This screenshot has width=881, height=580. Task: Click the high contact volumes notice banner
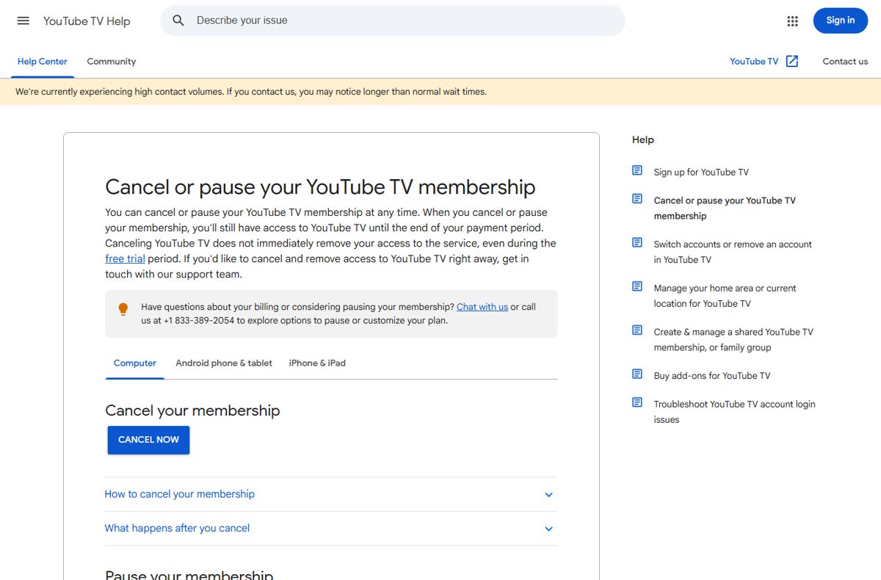440,92
